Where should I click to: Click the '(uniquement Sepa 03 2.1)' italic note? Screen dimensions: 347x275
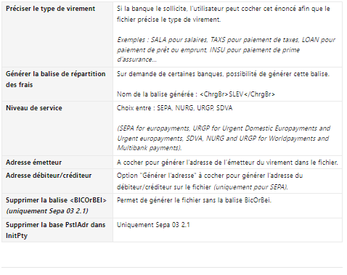click(47, 211)
